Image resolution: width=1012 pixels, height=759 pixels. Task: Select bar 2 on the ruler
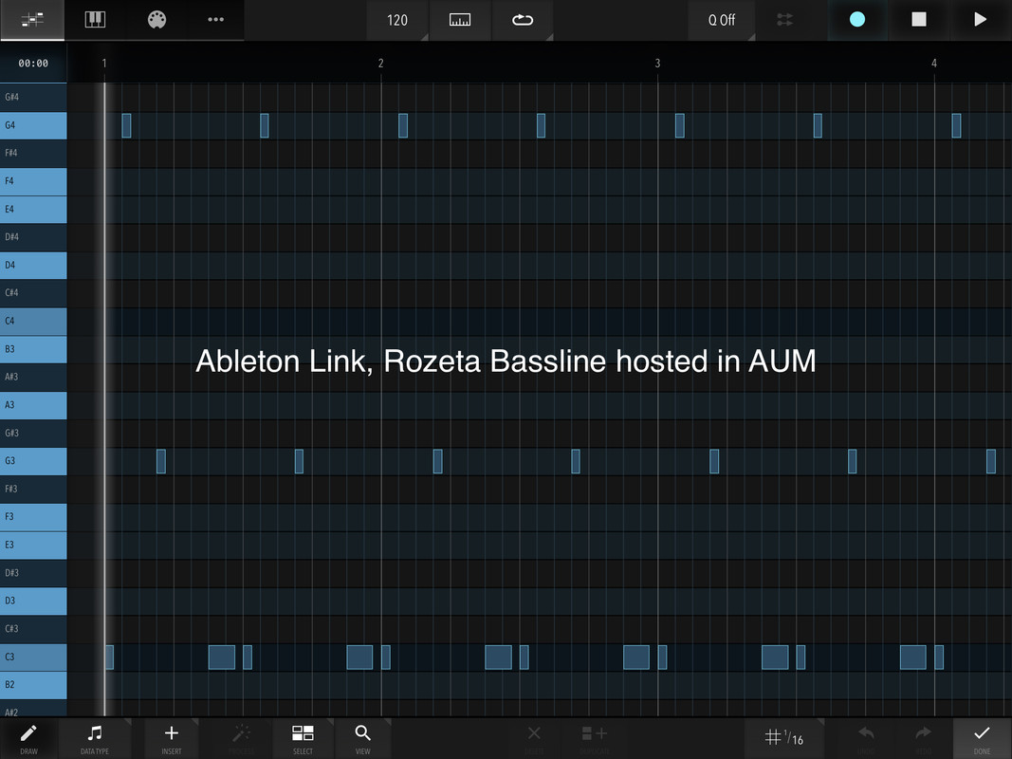tap(380, 64)
